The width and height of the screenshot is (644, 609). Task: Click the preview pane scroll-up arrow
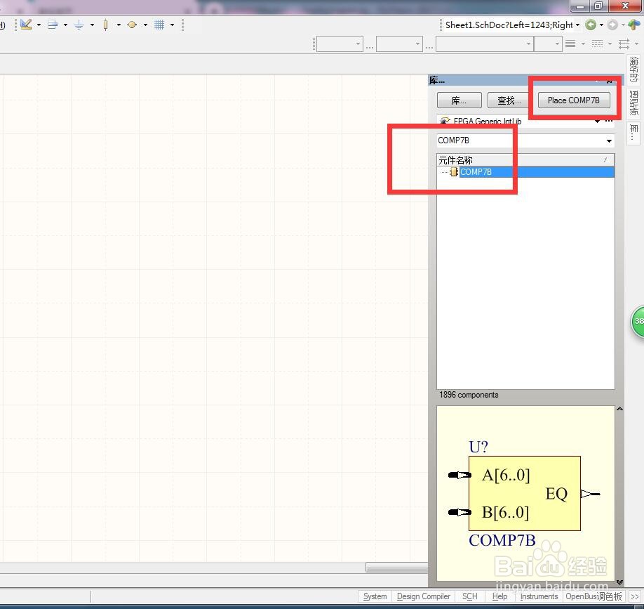(619, 409)
